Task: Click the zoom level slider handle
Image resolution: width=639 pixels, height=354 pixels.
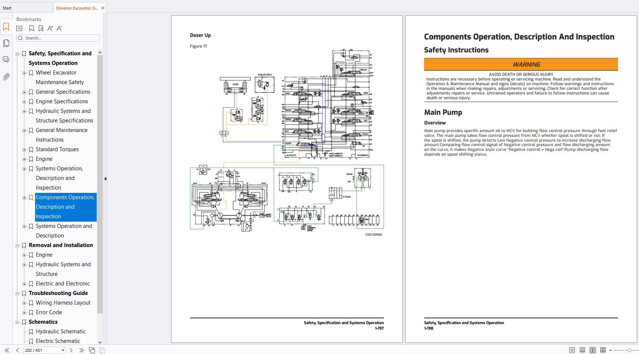Action: click(629, 350)
